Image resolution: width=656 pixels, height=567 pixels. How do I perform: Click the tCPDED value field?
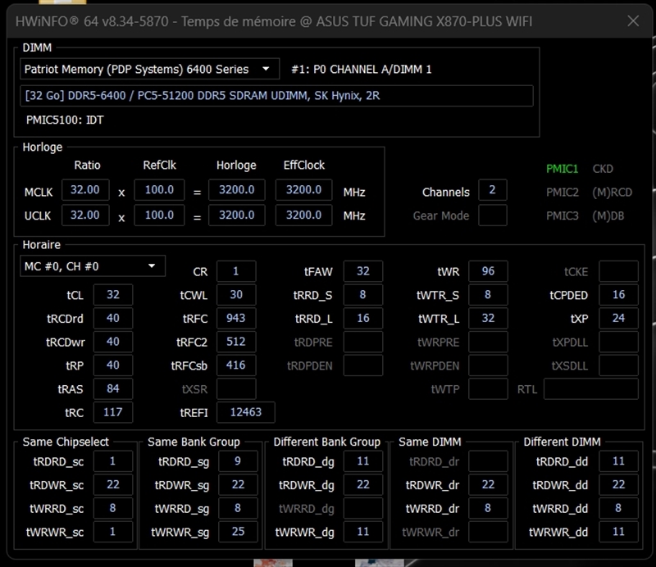[x=618, y=295]
